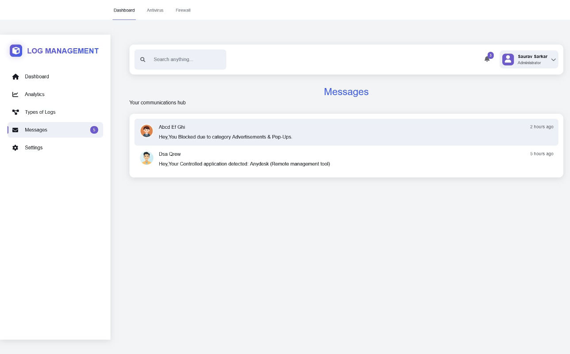
Task: Click the purple user profile avatar icon
Action: tap(508, 59)
